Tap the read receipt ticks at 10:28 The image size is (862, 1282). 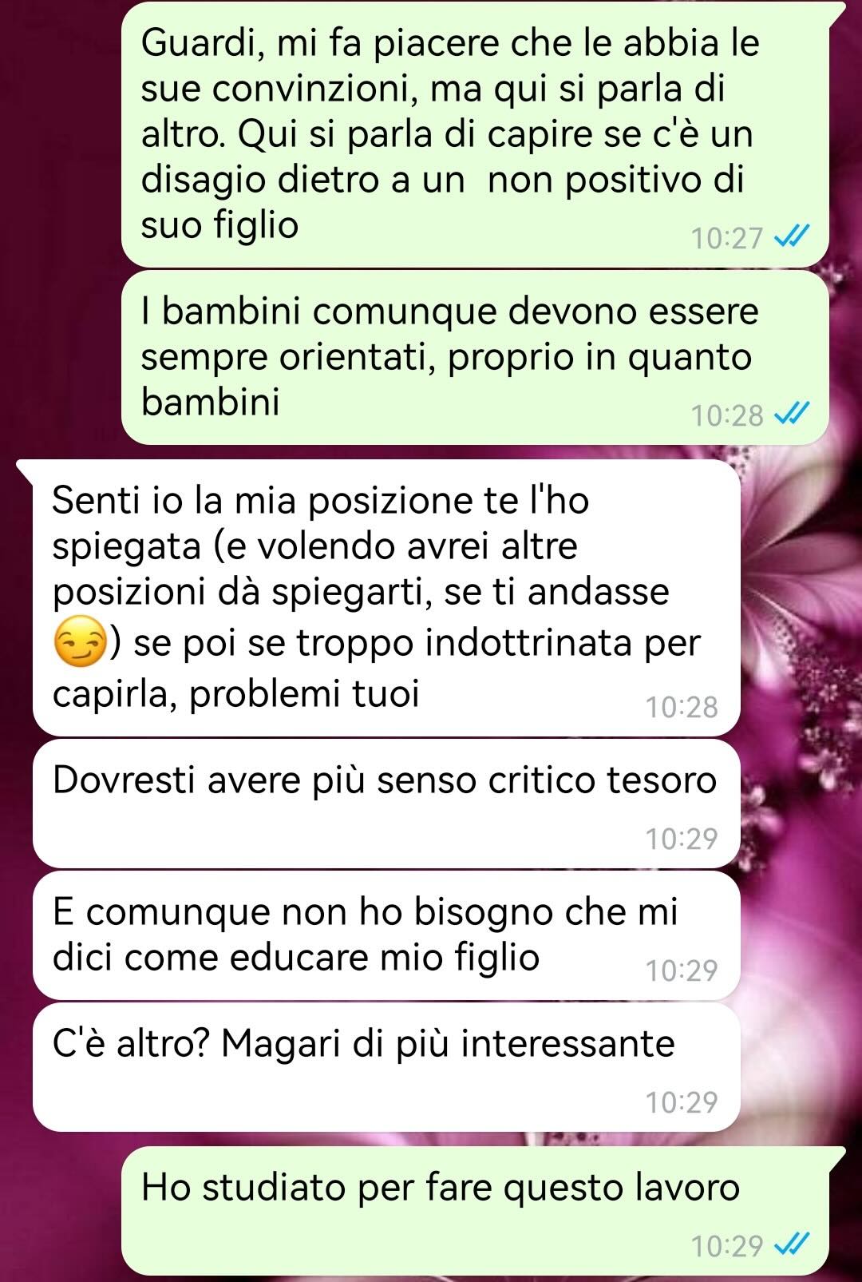(792, 414)
